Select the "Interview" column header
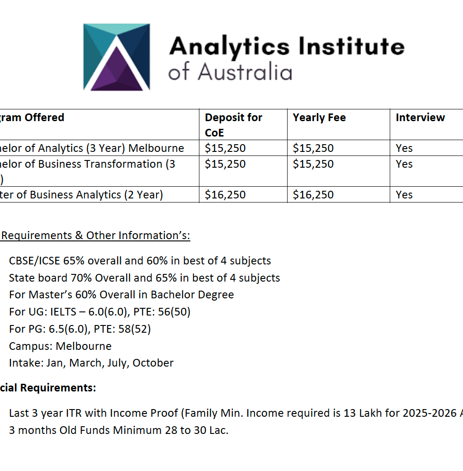 (x=420, y=118)
